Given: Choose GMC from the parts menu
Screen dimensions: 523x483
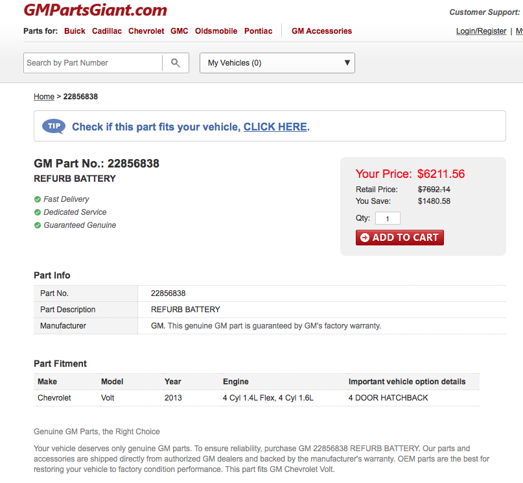Looking at the screenshot, I should [x=180, y=31].
